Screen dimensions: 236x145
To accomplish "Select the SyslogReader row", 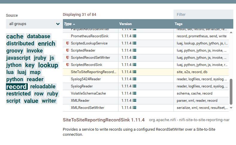I will tap(82, 86).
